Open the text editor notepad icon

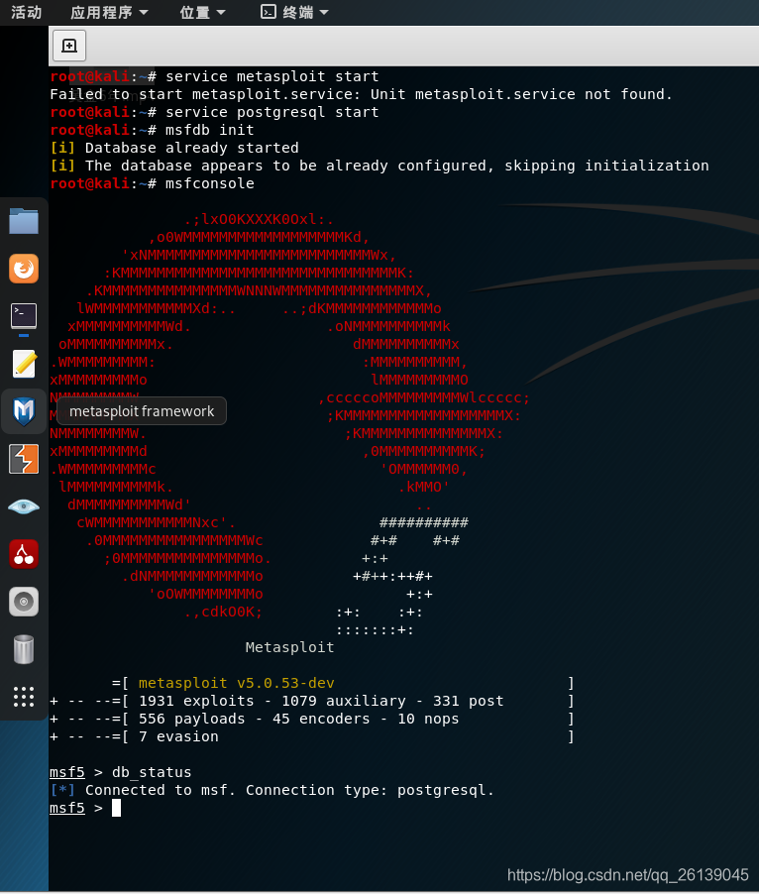[x=24, y=364]
